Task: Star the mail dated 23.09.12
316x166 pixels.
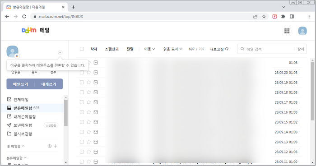Action: click(x=88, y=152)
